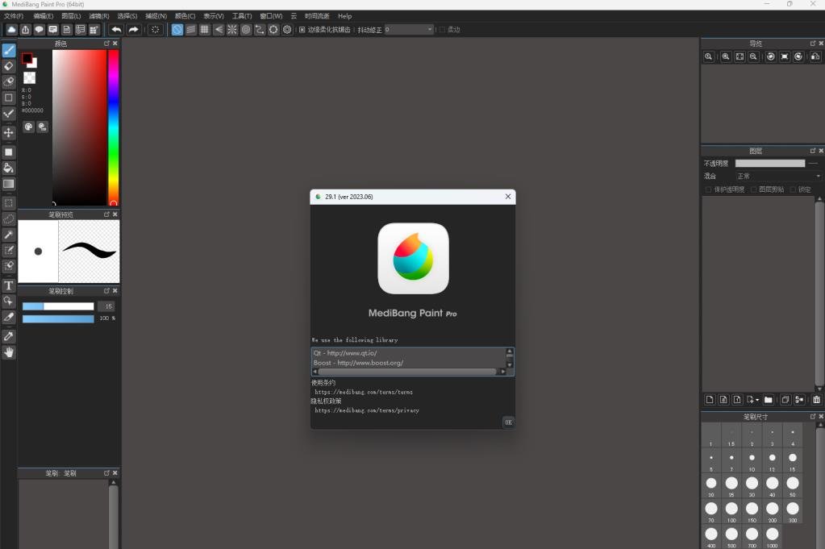Close the 29.1 version dialog
The height and width of the screenshot is (549, 825).
tap(508, 197)
